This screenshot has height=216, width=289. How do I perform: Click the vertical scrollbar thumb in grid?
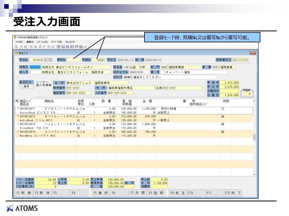254,137
